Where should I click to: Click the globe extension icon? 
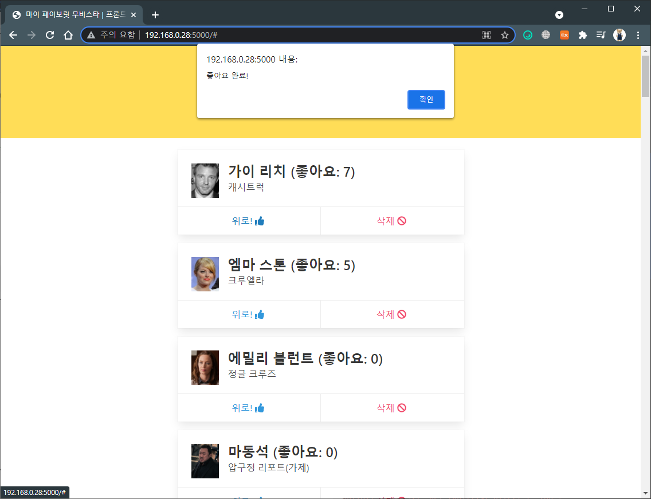[x=546, y=36]
